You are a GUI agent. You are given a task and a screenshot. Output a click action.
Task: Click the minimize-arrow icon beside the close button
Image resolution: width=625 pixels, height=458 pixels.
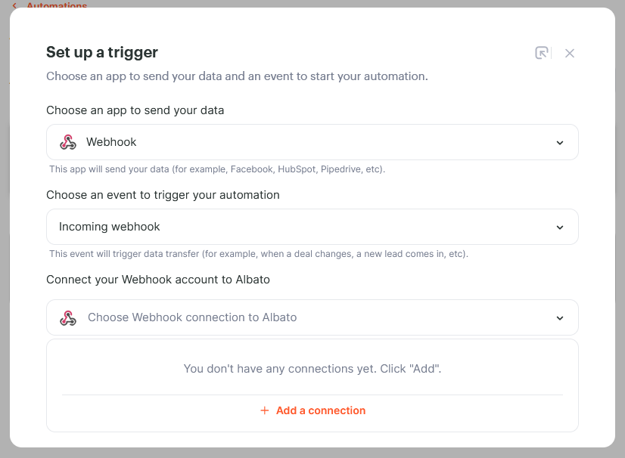point(542,53)
